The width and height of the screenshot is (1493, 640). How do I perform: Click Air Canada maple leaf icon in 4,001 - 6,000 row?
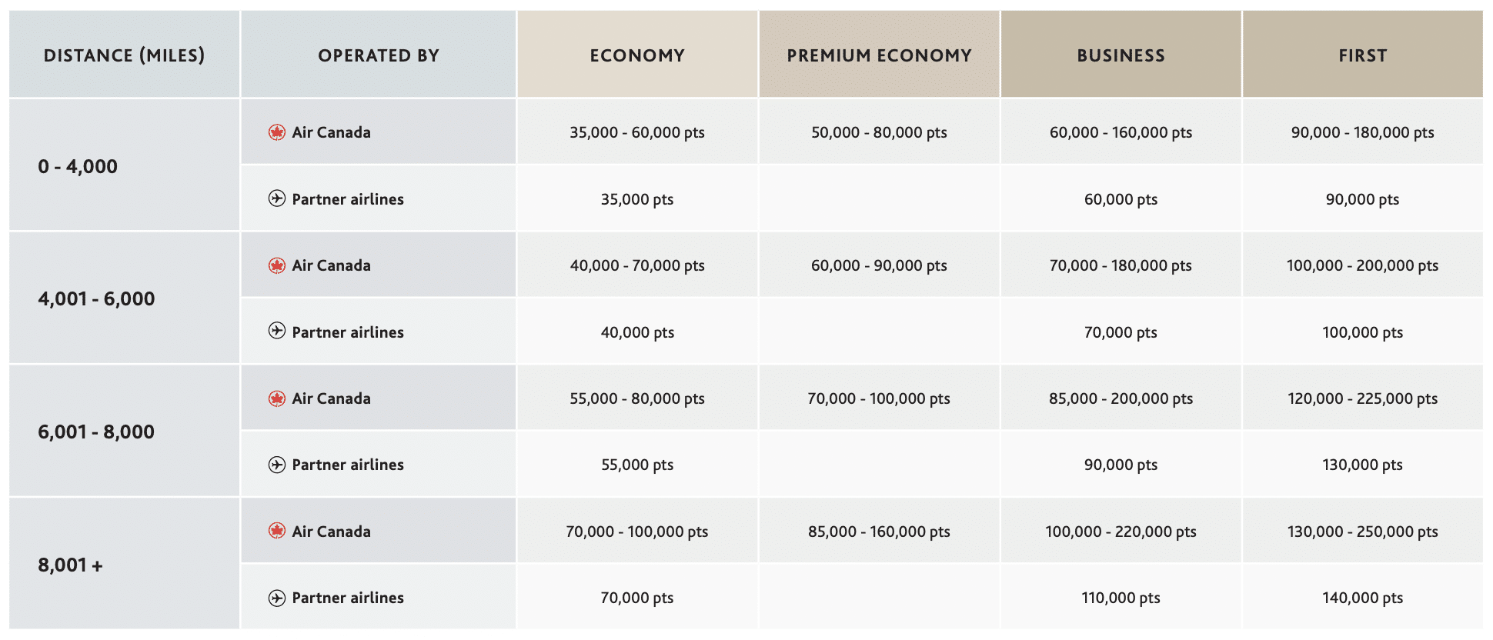click(277, 265)
